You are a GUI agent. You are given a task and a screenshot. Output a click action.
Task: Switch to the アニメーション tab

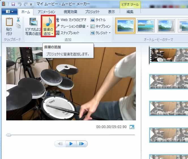pyautogui.click(x=46, y=12)
